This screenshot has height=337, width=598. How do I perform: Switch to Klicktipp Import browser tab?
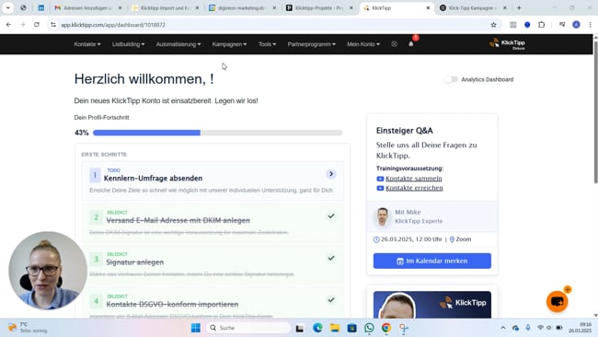(166, 7)
